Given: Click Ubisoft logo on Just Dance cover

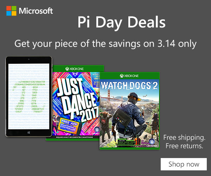Looking at the screenshot, I should click(x=95, y=130).
